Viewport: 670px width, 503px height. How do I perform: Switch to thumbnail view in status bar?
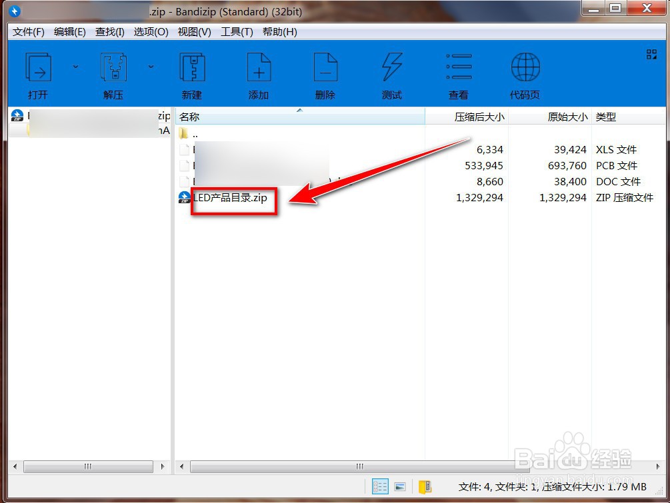[x=400, y=486]
